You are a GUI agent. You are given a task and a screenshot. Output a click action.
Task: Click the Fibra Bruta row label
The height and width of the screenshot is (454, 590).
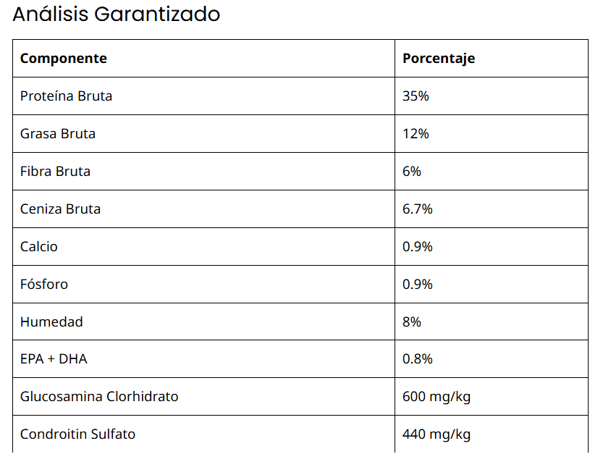click(56, 172)
